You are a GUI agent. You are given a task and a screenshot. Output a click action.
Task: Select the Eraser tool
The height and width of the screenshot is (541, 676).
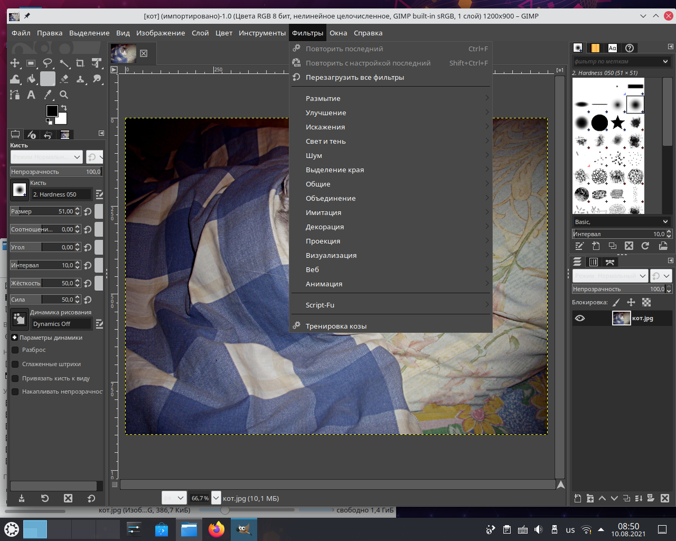click(64, 79)
